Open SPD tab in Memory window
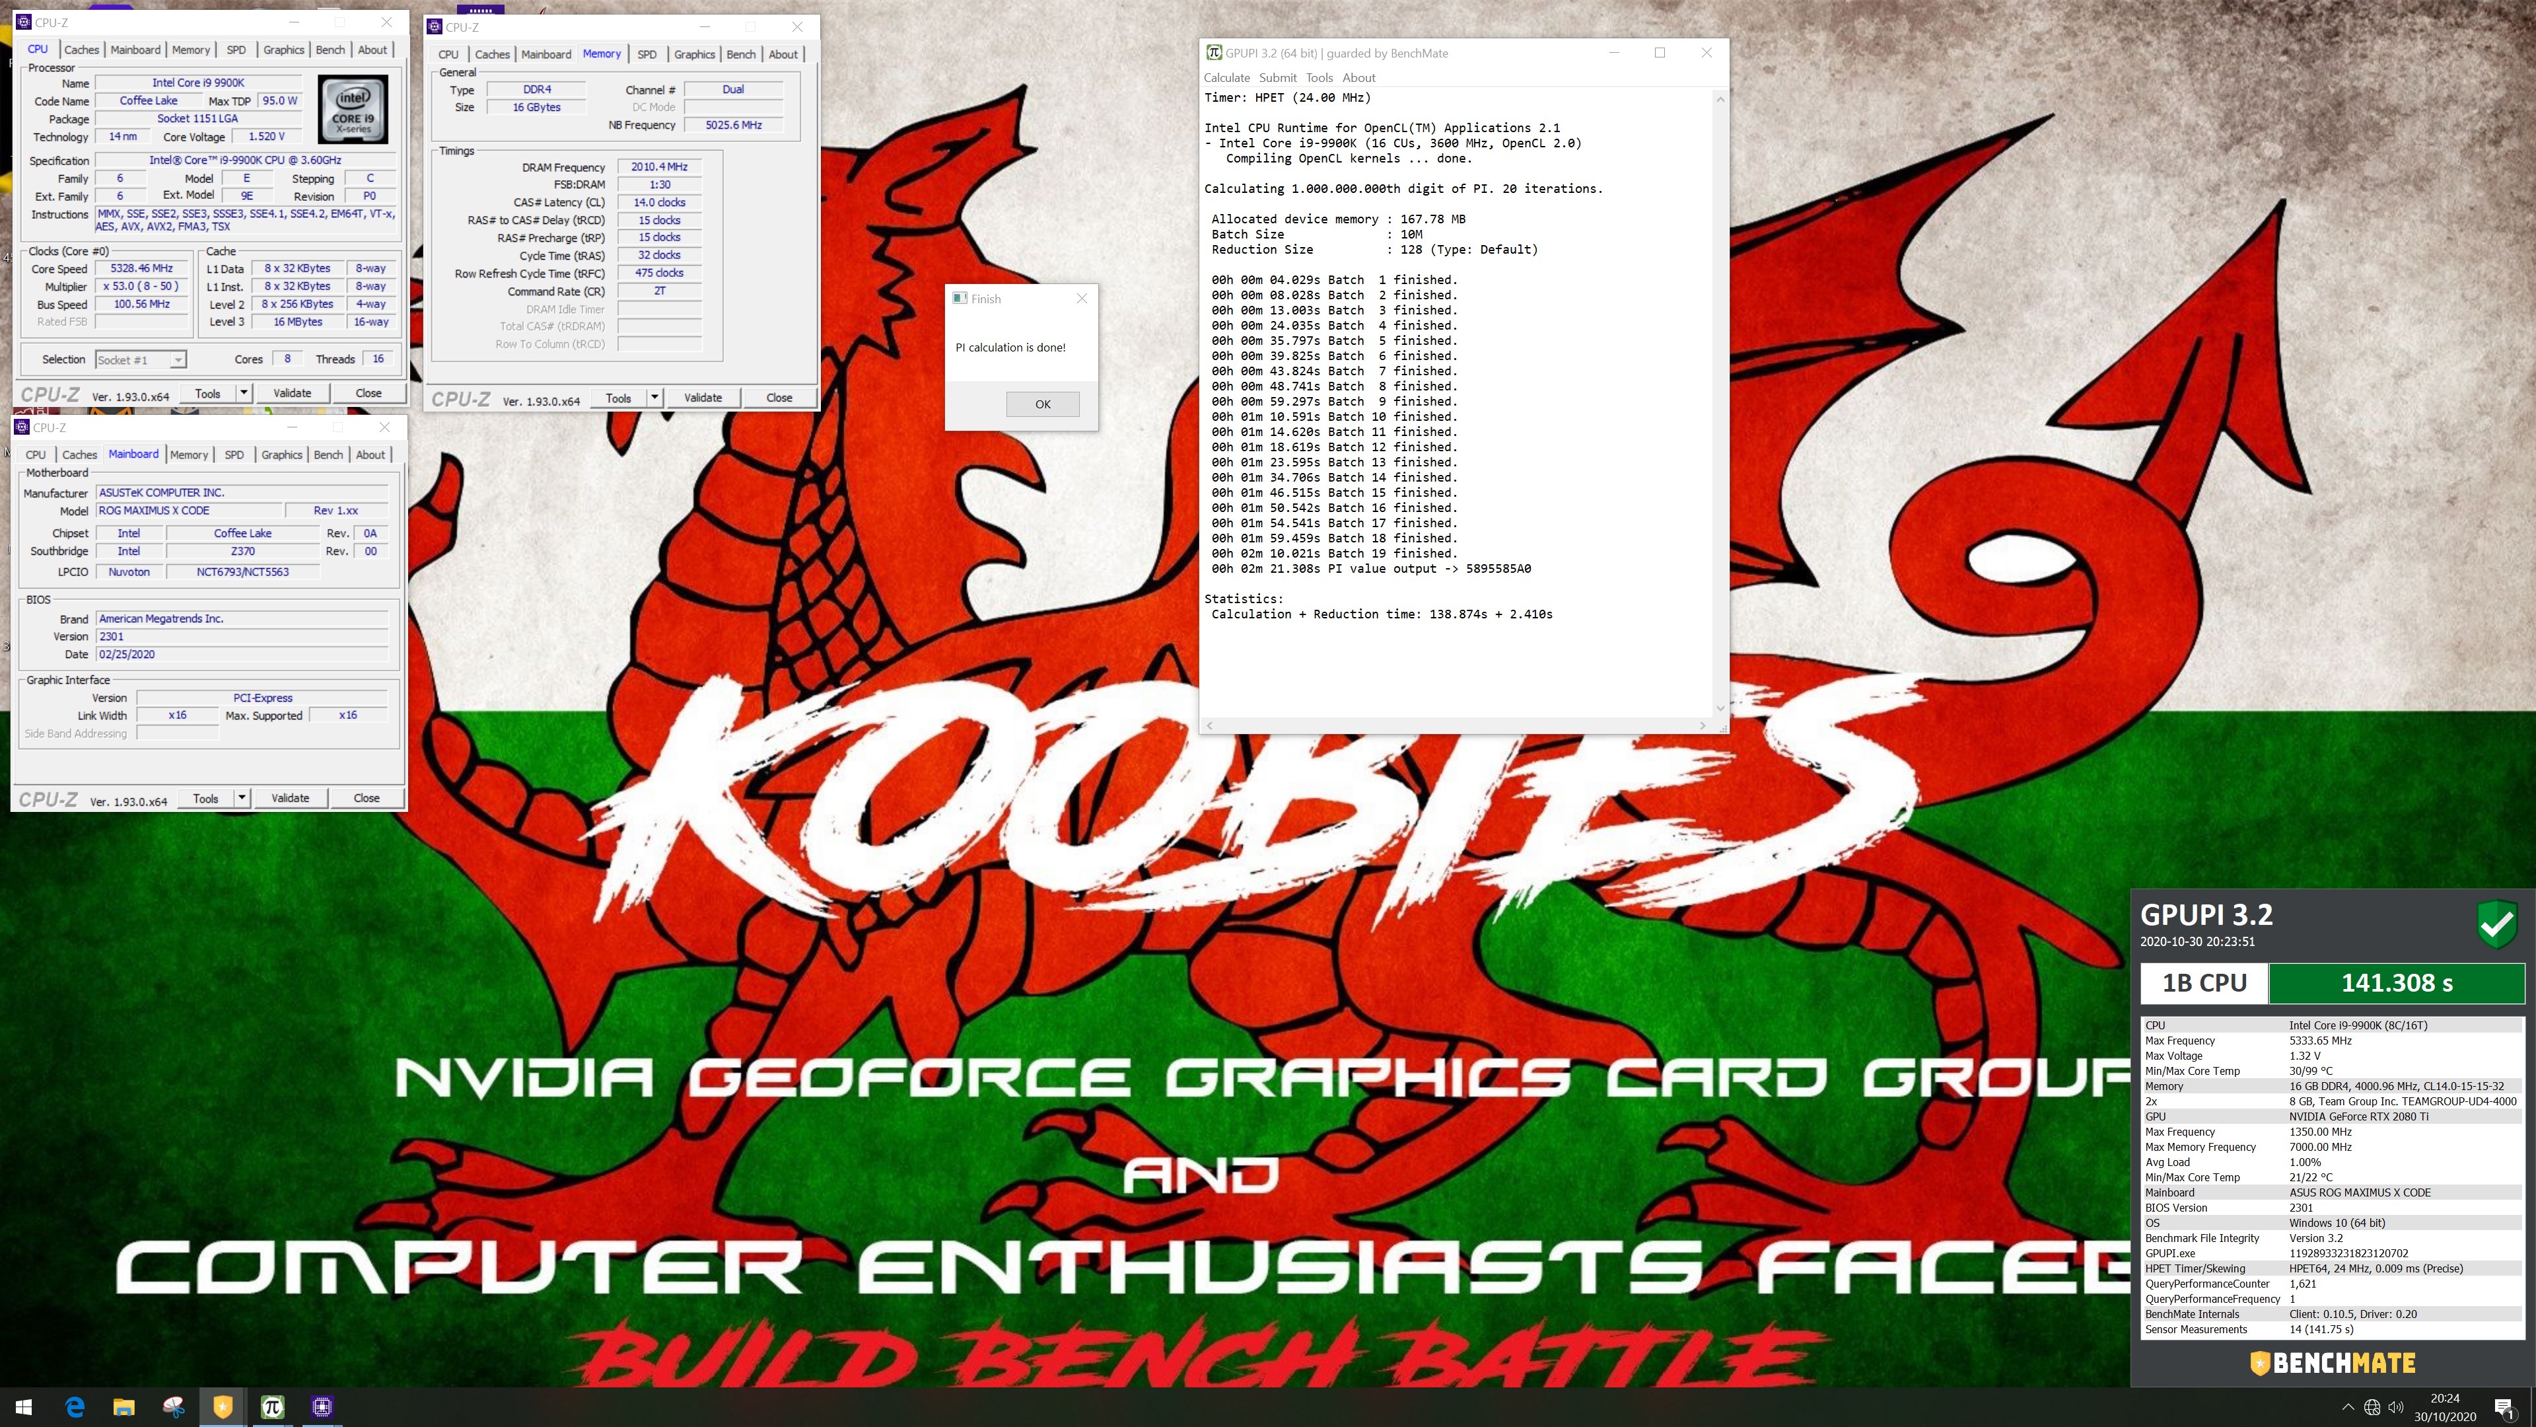Viewport: 2536px width, 1427px height. coord(647,55)
